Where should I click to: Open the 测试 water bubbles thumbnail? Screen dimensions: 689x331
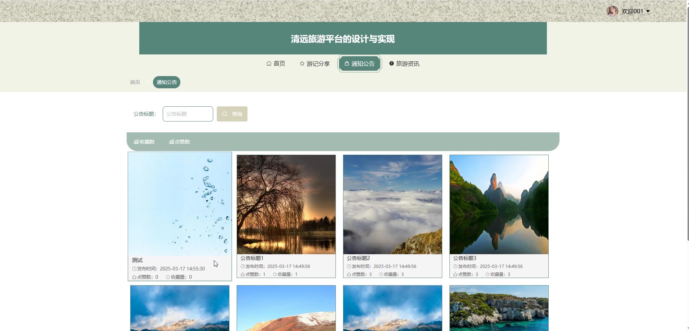[180, 204]
